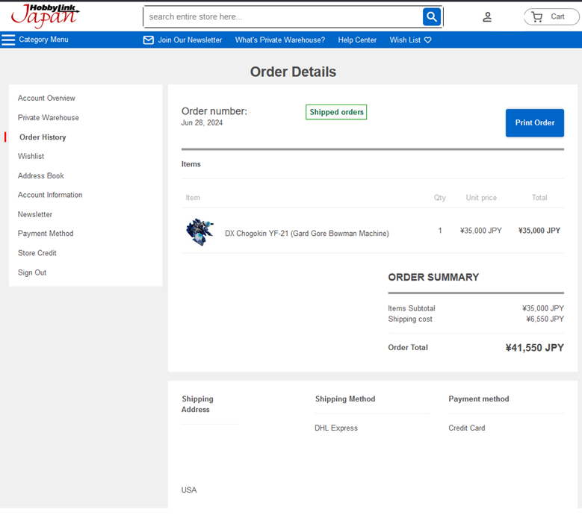582x515 pixels.
Task: Open Wish List in the navigation bar
Action: coord(405,40)
